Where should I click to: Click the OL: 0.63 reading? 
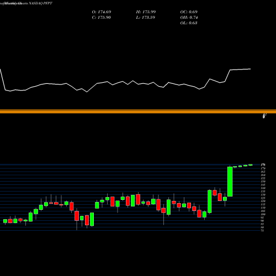point(189,23)
